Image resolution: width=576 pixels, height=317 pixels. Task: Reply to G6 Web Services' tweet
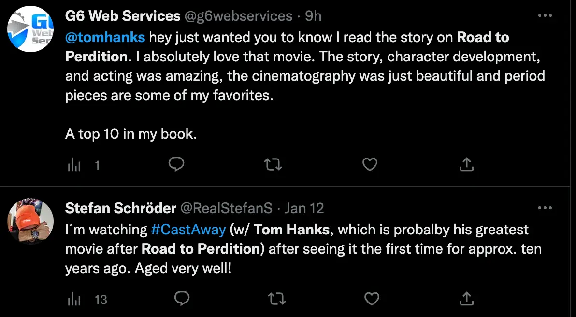tap(176, 164)
